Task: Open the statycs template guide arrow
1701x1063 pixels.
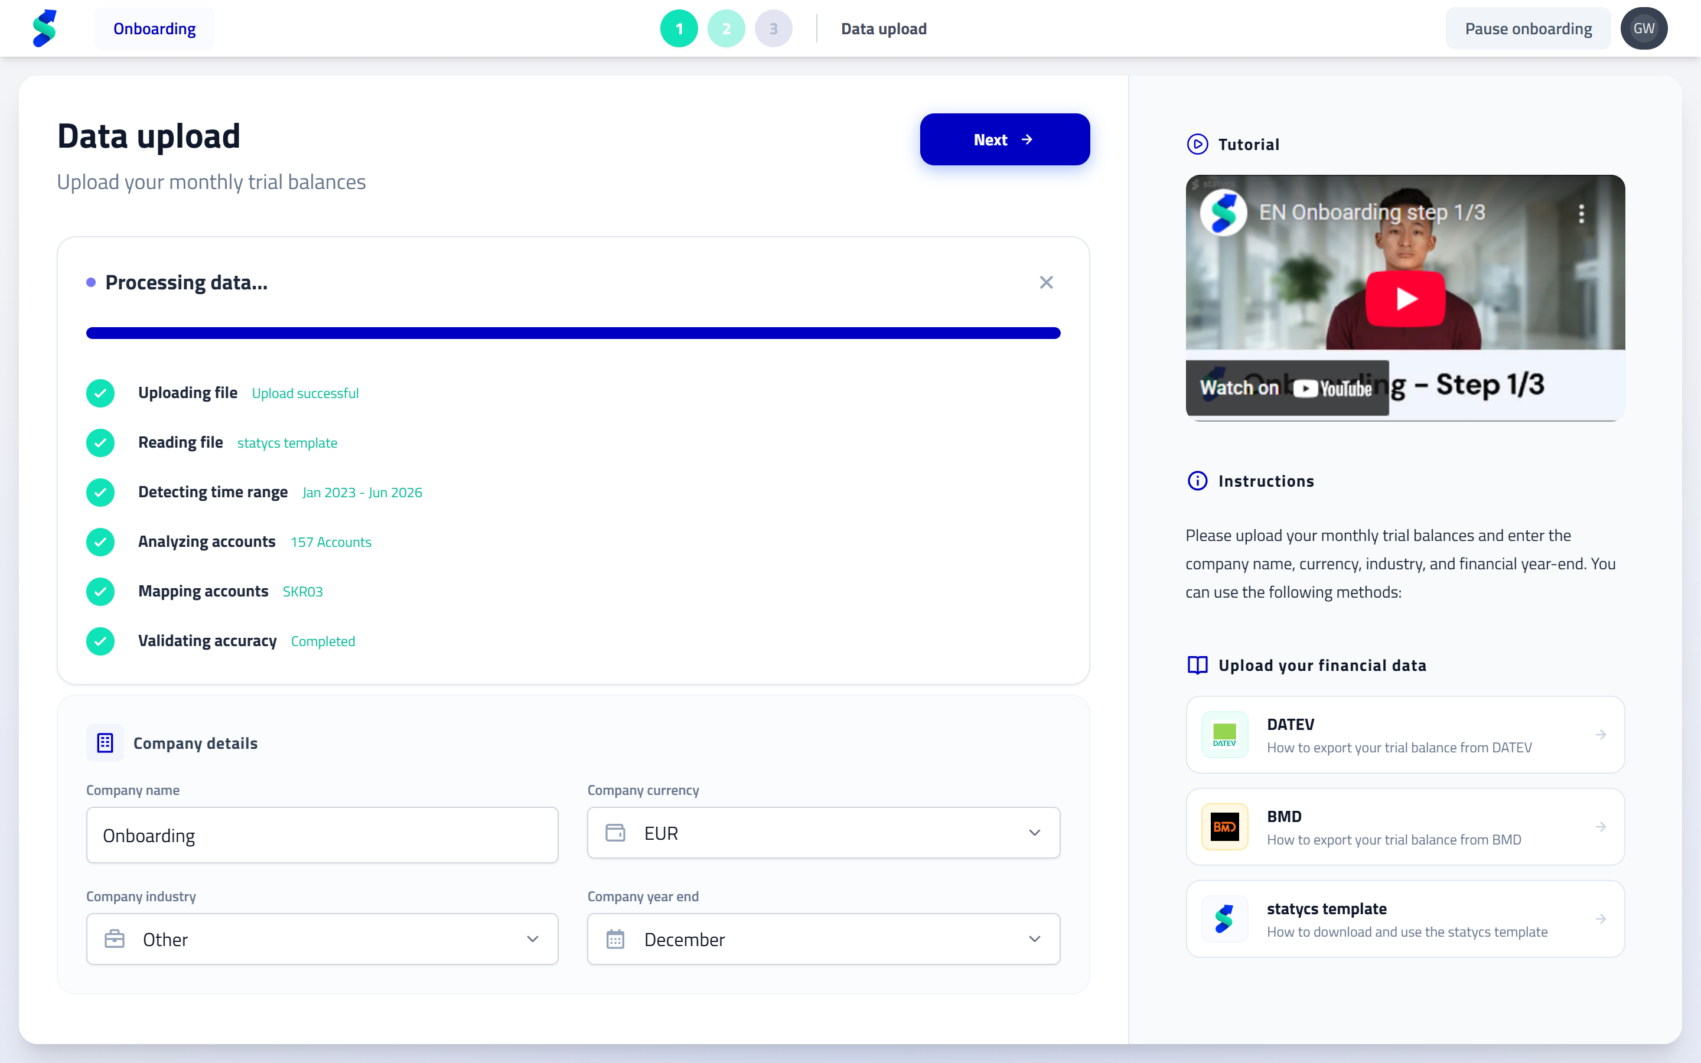Action: pos(1601,919)
